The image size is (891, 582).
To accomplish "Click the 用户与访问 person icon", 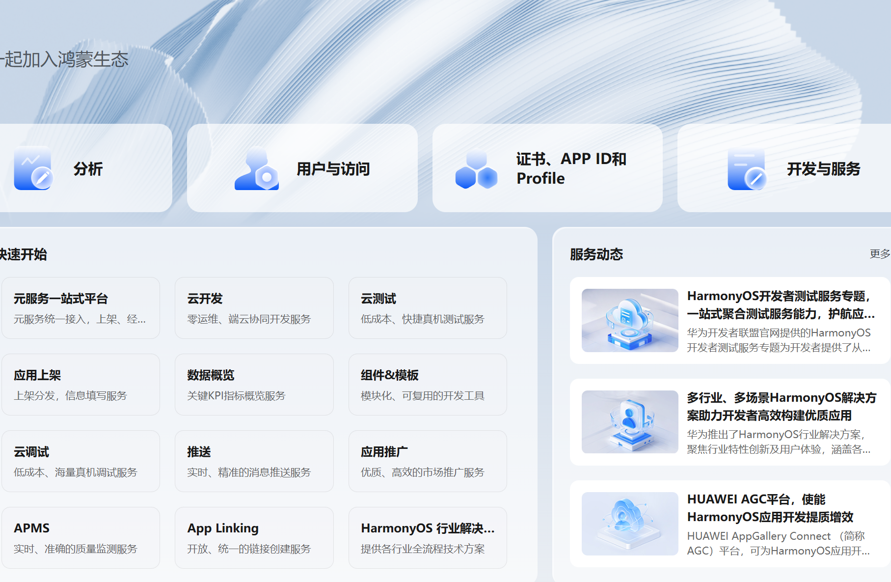I will (257, 168).
